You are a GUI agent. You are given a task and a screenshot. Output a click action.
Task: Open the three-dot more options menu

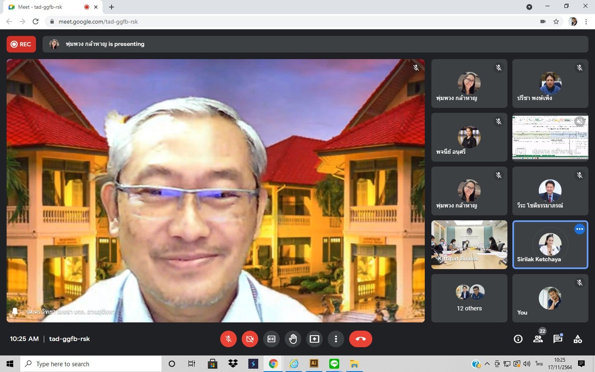pos(336,339)
